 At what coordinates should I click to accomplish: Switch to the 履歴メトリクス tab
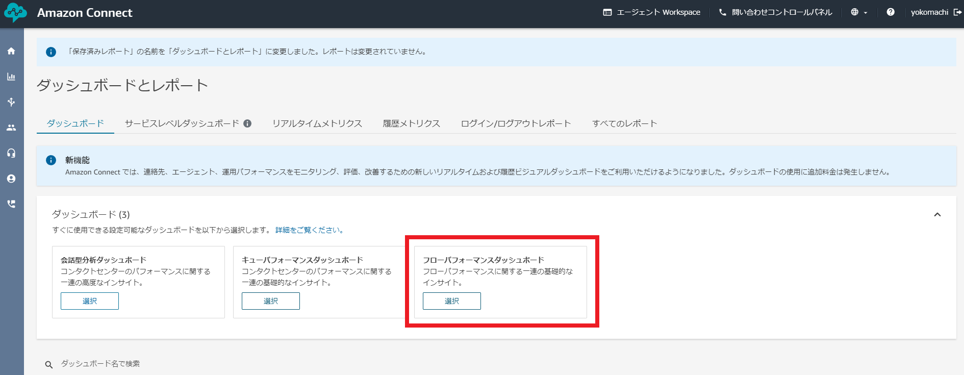412,123
